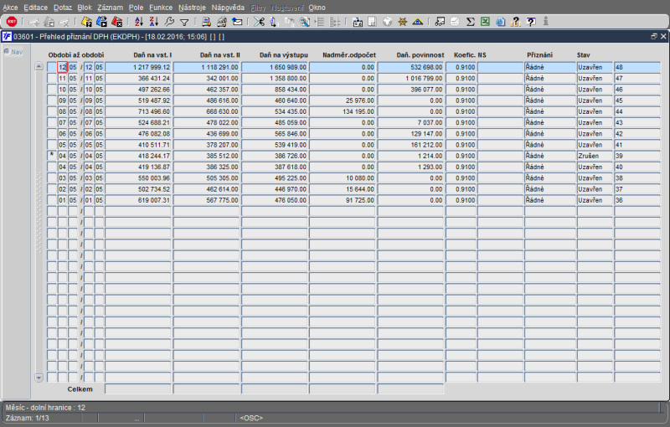Click the Celkem total field under Daň na vst. I

[x=138, y=389]
